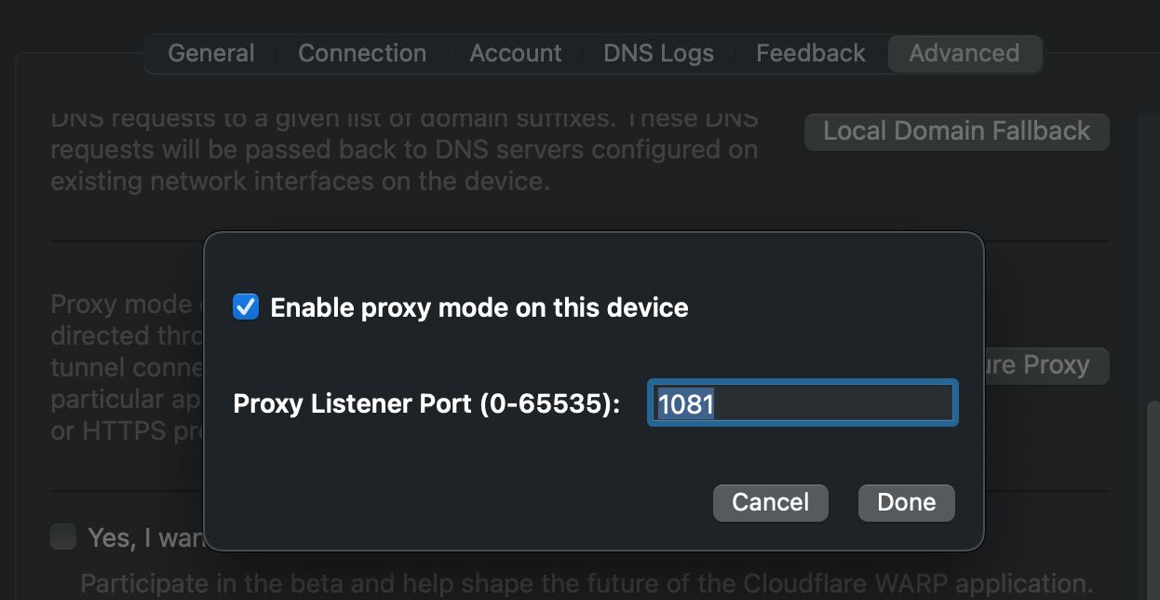Image resolution: width=1160 pixels, height=600 pixels.
Task: Cancel the proxy configuration dialog
Action: pos(771,502)
